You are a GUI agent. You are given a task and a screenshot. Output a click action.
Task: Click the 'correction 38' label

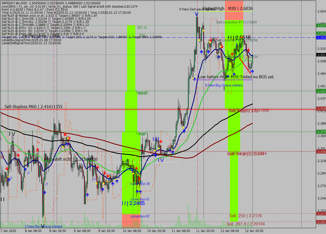point(140,184)
